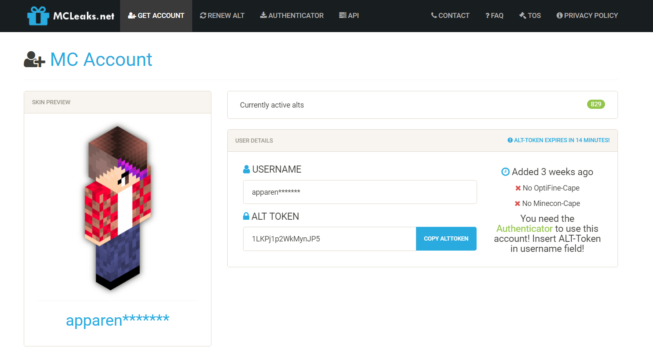Viewport: 653px width, 359px height.
Task: Select the username input field
Action: pos(360,192)
